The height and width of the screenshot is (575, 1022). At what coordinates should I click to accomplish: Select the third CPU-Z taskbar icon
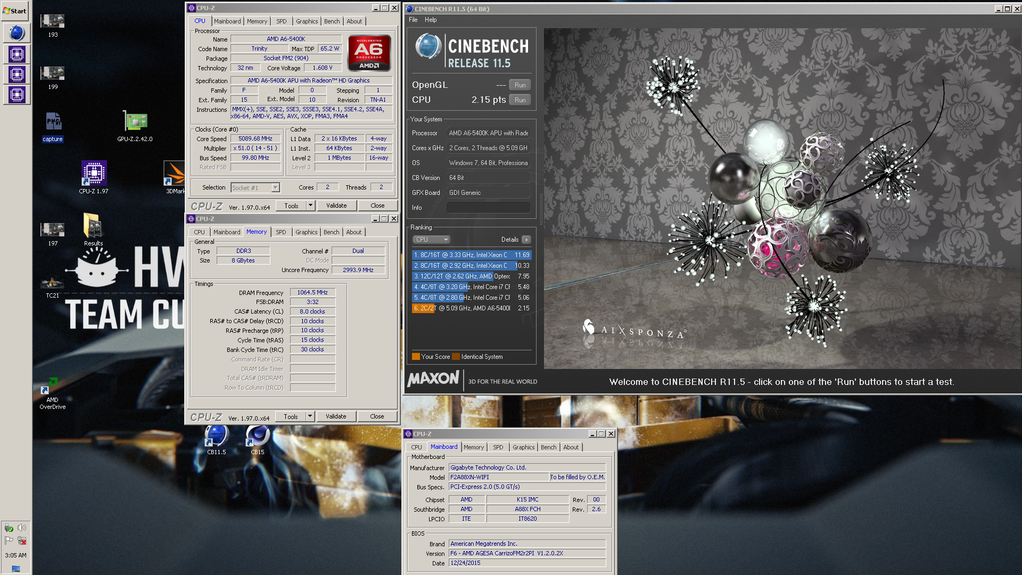coord(17,95)
